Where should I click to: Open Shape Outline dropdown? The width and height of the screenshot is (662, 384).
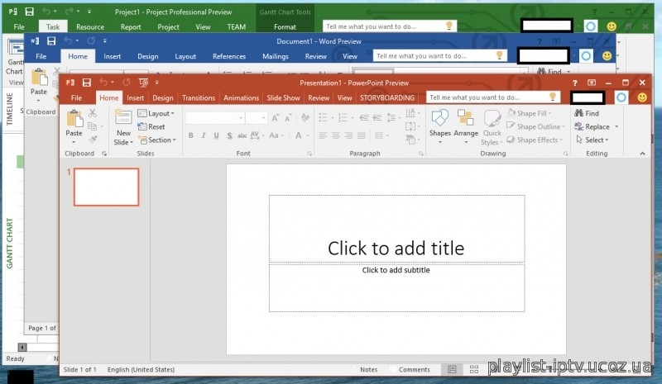[536, 126]
